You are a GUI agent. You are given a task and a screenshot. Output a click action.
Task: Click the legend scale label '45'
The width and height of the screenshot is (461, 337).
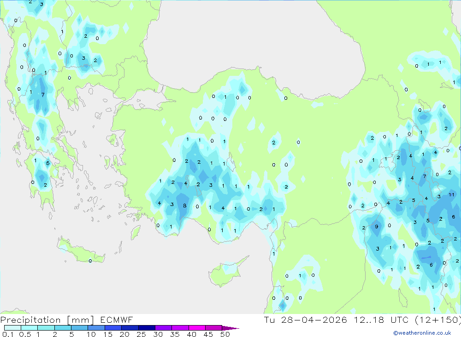point(208,334)
